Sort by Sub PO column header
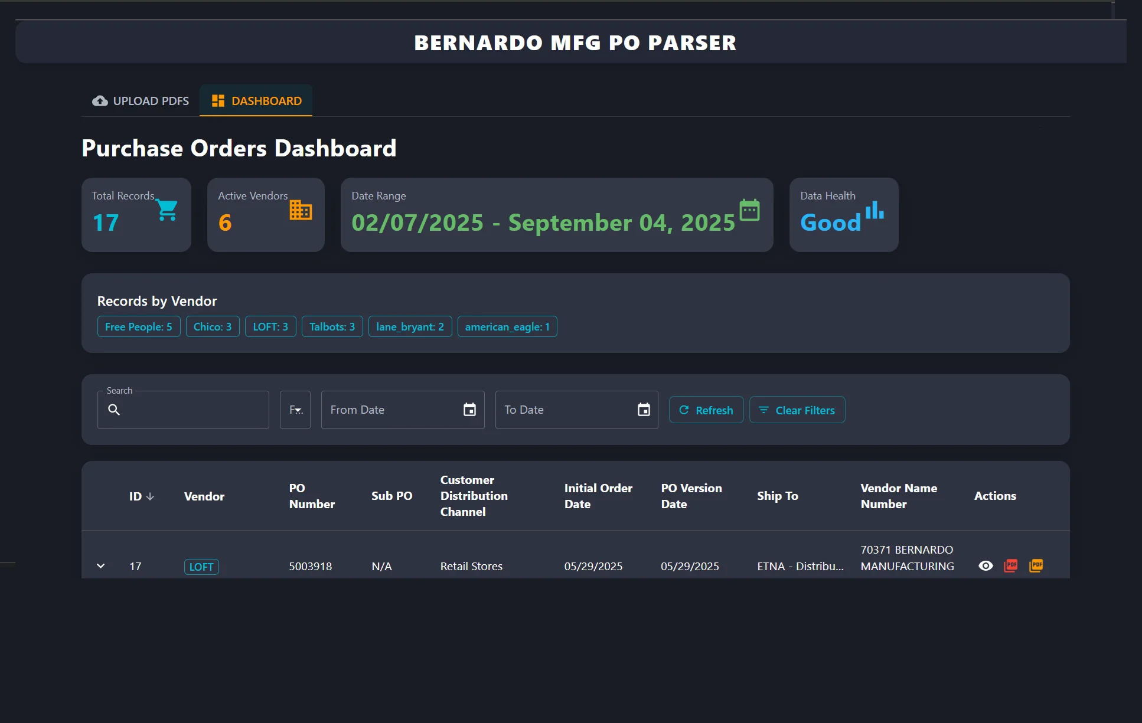 pyautogui.click(x=392, y=496)
